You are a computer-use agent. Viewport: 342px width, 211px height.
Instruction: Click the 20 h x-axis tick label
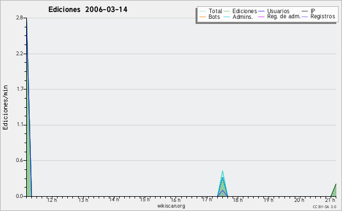(x=299, y=200)
